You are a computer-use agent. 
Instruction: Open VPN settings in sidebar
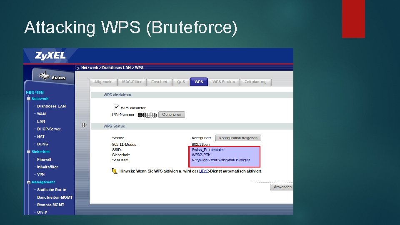point(41,175)
